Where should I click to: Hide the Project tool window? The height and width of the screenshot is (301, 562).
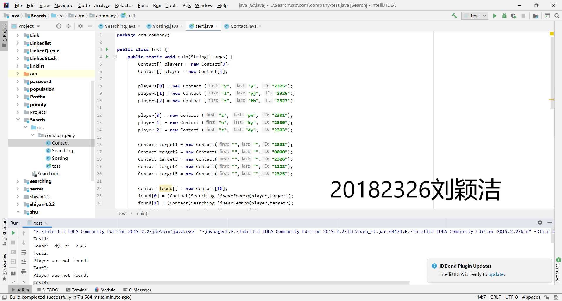[90, 26]
